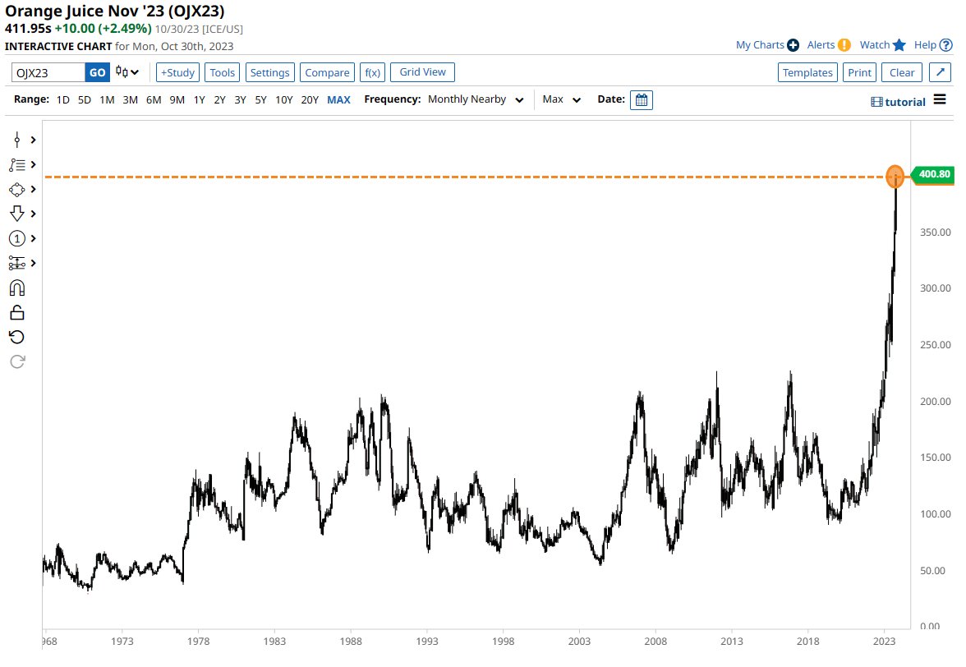Open My Charts plus icon

tap(793, 45)
